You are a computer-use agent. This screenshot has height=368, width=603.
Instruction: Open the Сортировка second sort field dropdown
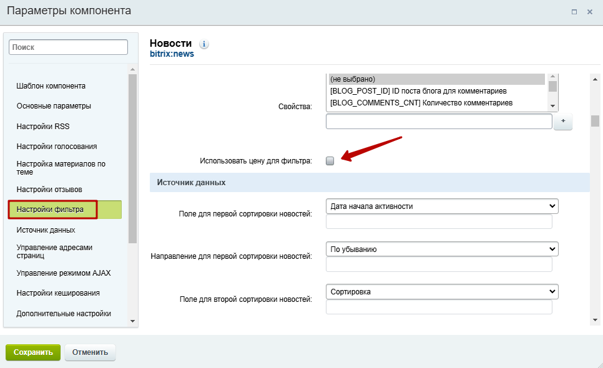442,291
